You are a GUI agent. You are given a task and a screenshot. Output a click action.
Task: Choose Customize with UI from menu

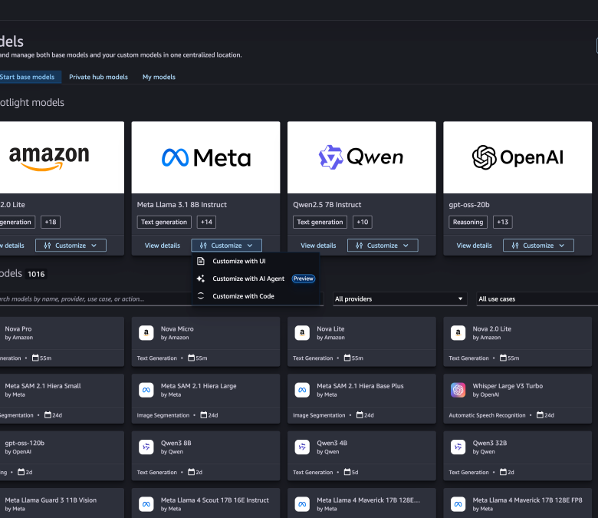pyautogui.click(x=238, y=261)
